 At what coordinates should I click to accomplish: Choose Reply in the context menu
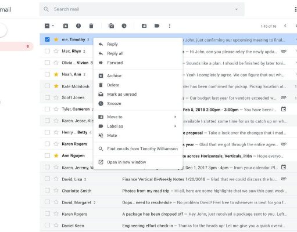[x=138, y=44]
